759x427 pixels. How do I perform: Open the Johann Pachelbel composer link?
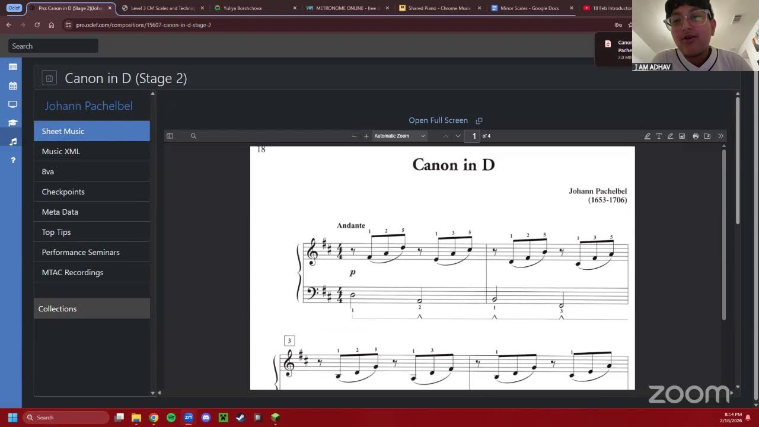click(89, 106)
